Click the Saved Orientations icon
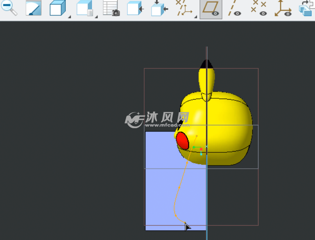The image size is (315, 240). coord(84,8)
